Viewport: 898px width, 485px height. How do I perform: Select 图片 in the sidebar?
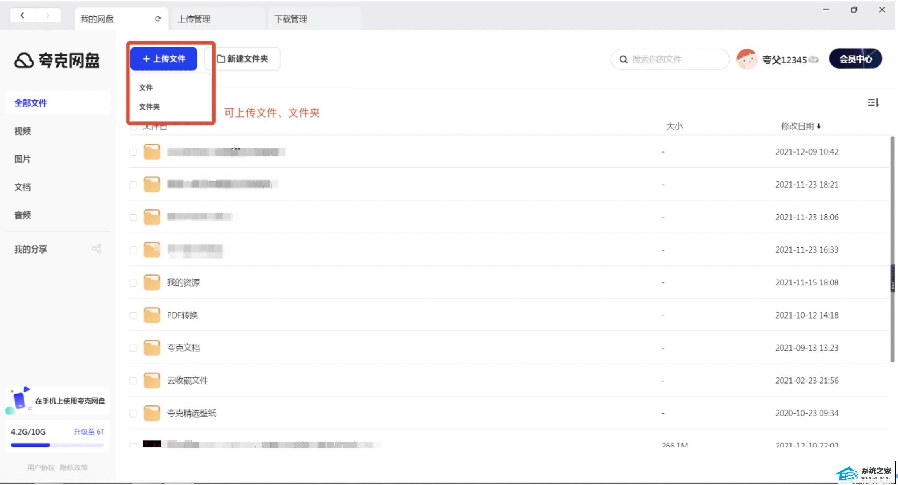[x=22, y=159]
